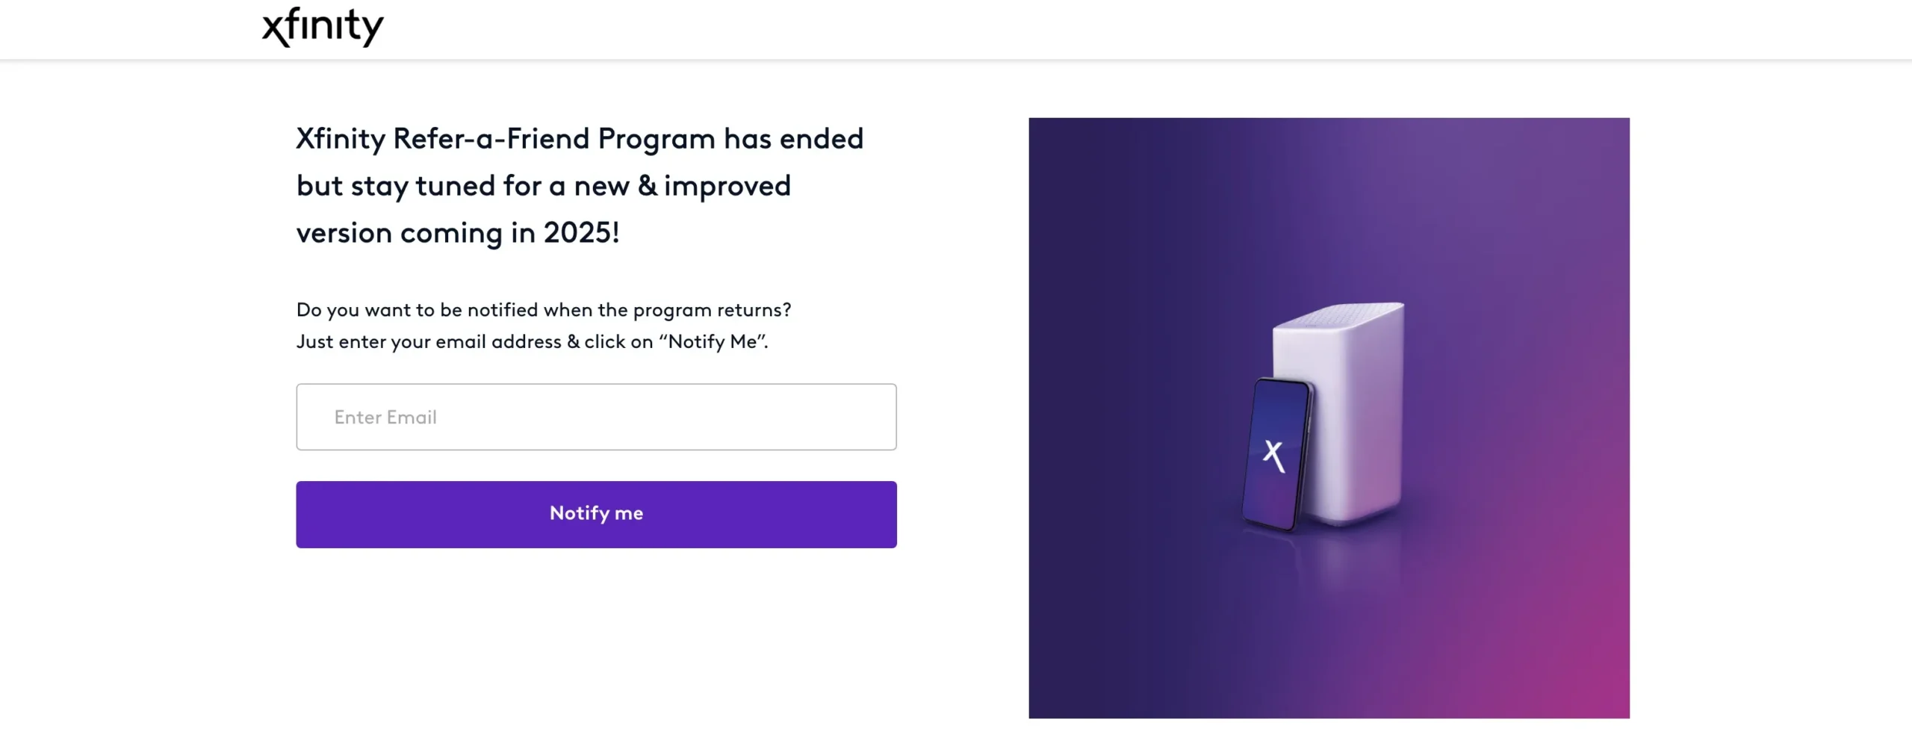Click the "but stay tuned" heading line
Viewport: 1912px width, 732px height.
543,186
